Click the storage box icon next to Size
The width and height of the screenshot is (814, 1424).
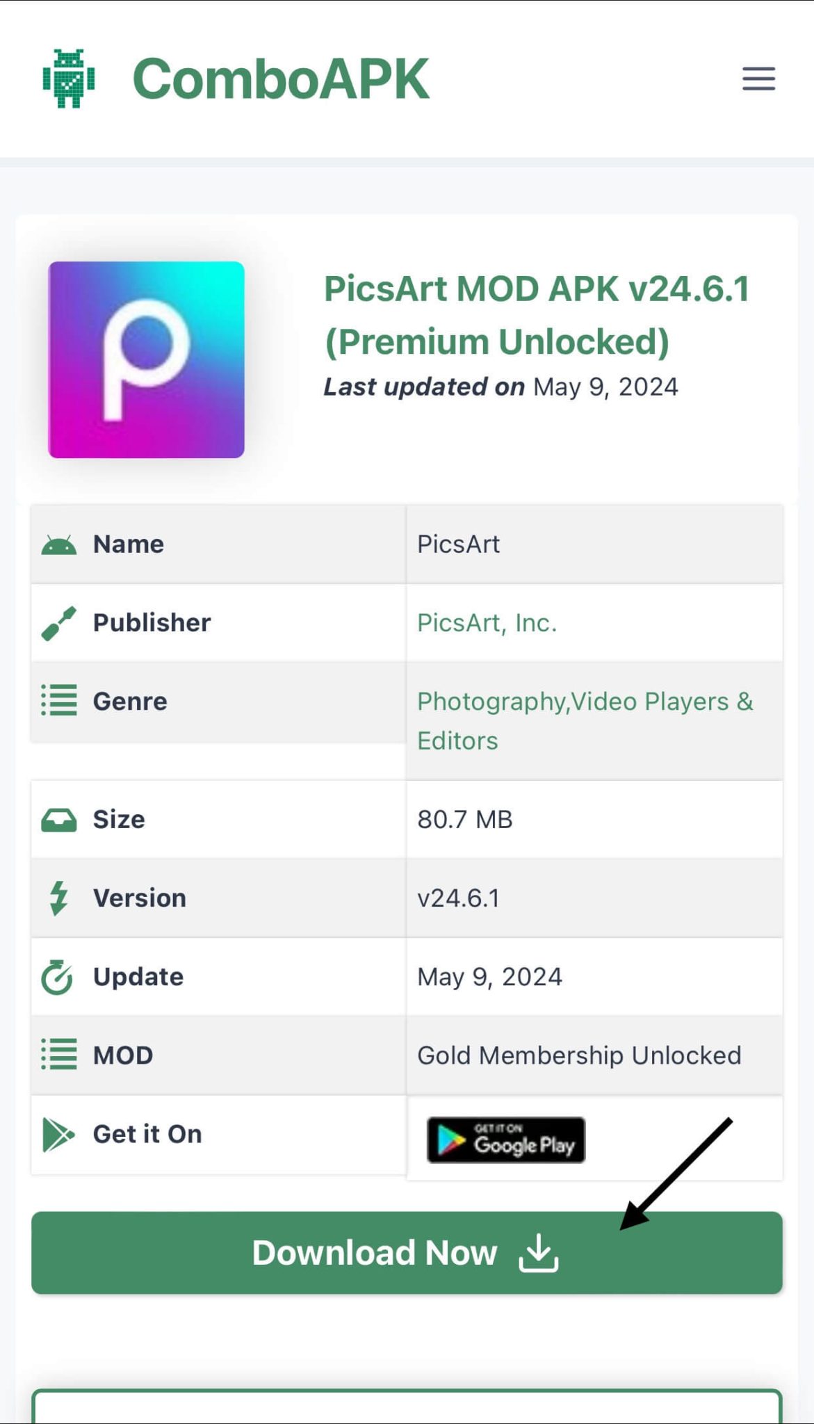point(59,819)
